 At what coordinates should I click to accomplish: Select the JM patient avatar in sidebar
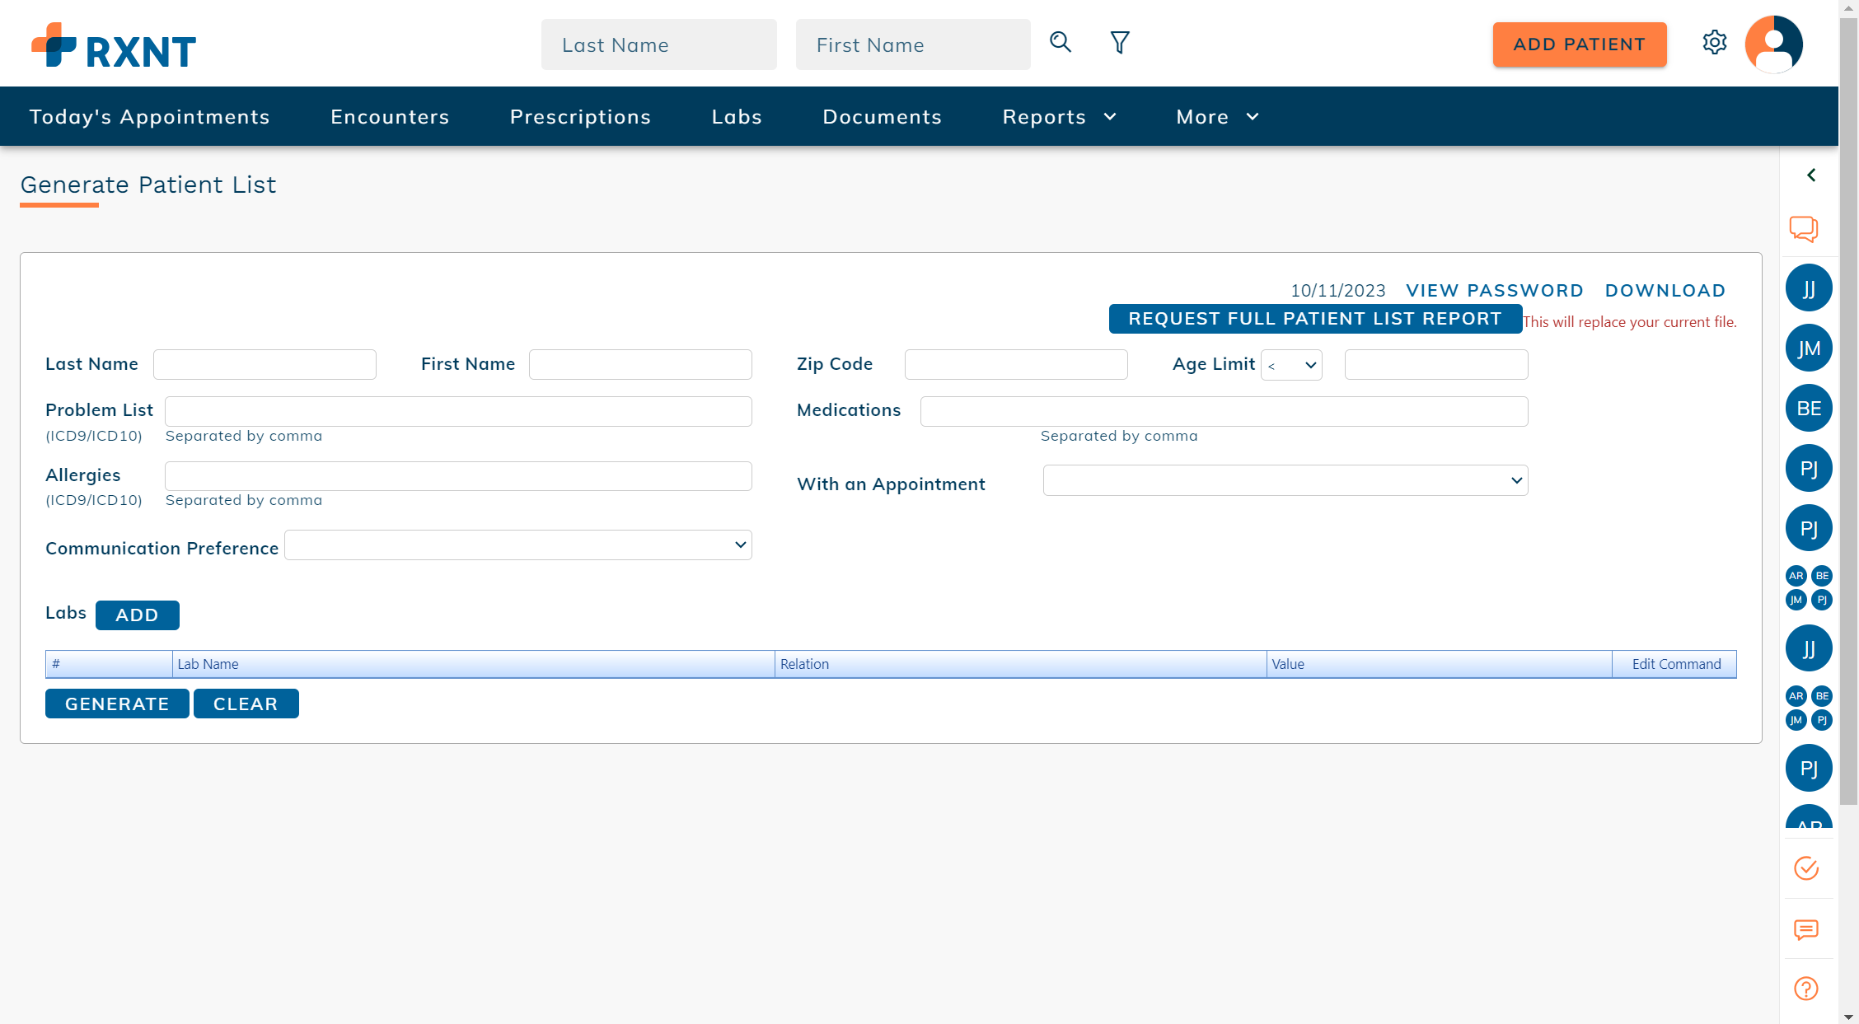tap(1809, 348)
